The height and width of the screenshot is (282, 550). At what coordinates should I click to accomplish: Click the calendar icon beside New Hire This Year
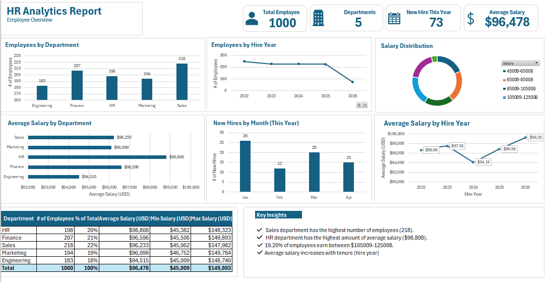click(x=394, y=18)
